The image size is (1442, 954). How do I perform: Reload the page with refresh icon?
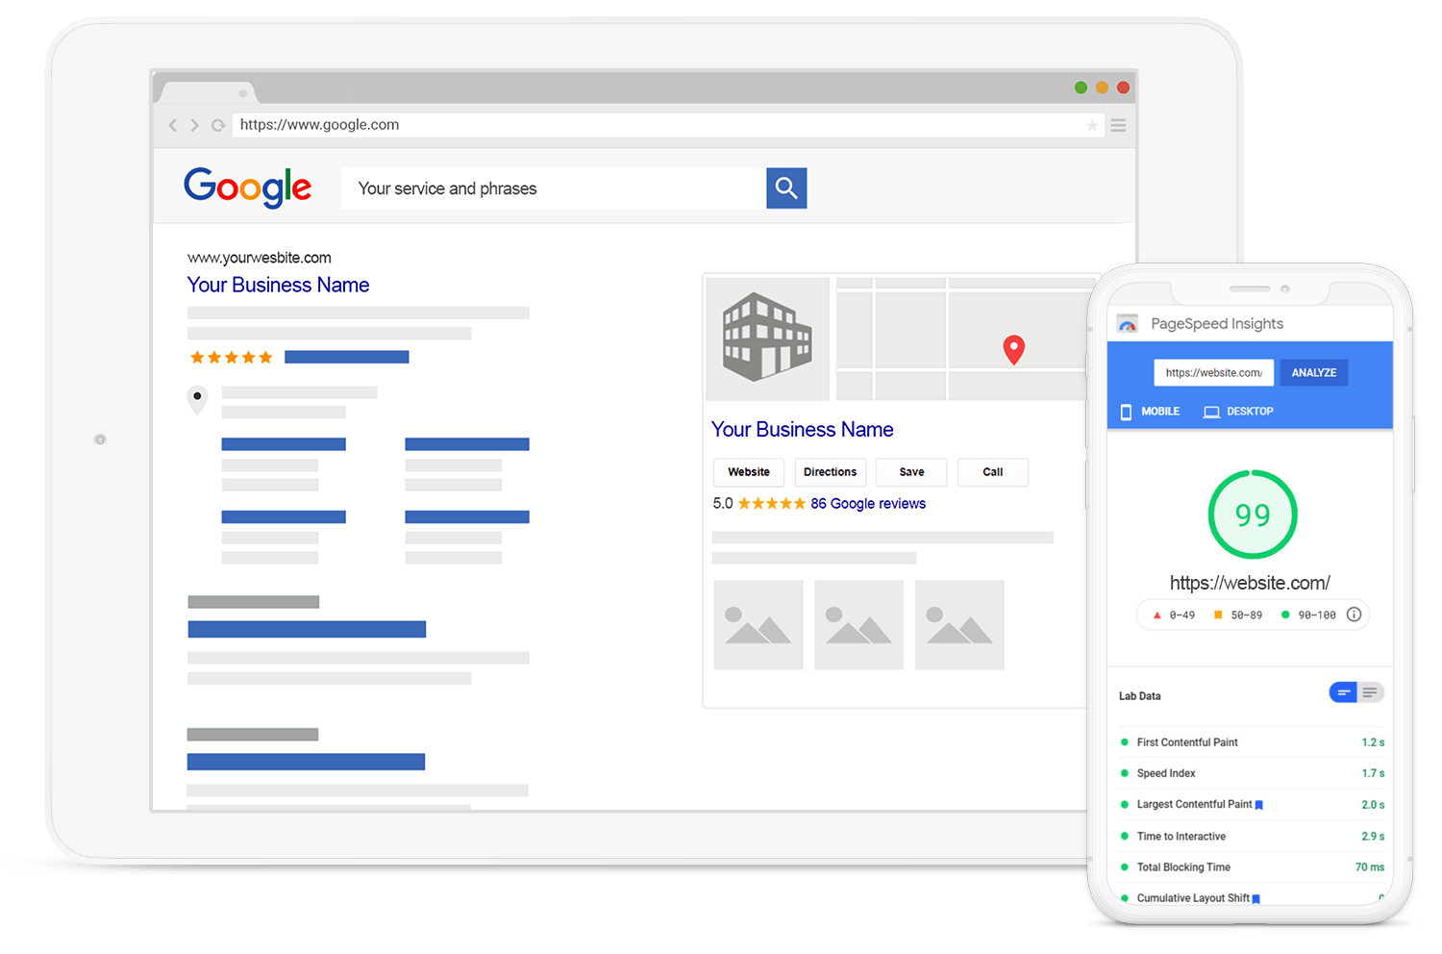[x=218, y=125]
